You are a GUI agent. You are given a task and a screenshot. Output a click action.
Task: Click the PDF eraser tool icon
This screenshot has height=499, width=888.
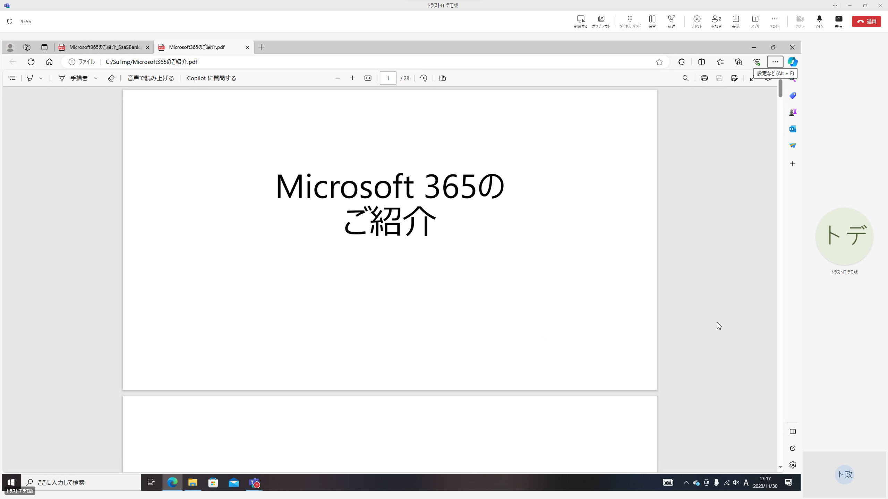tap(111, 78)
